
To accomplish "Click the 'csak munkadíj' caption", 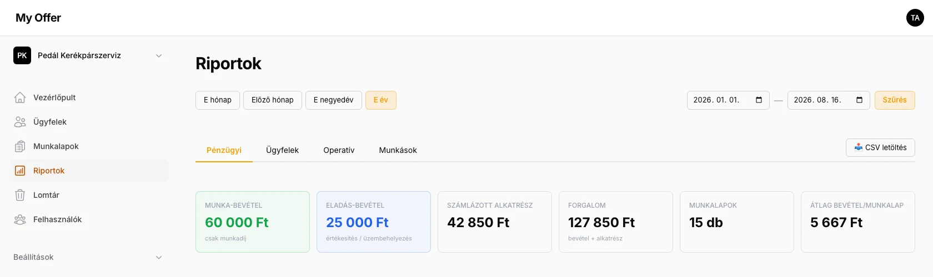I will [225, 238].
